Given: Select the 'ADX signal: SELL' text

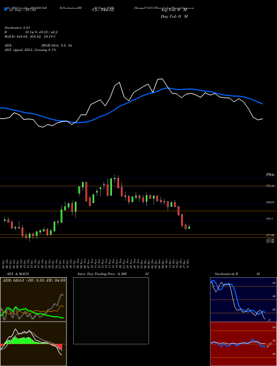Looking at the screenshot, I should (19, 50).
